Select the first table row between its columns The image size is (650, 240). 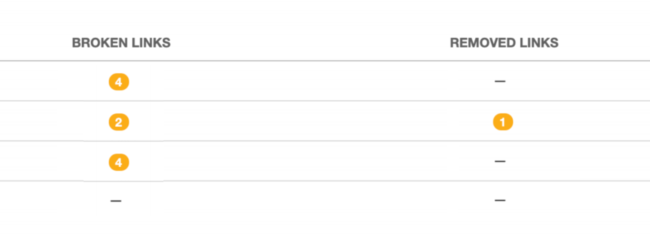pos(310,81)
